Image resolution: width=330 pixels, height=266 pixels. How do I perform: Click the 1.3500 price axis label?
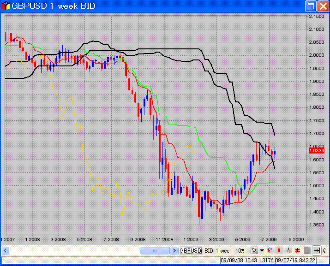point(317,225)
